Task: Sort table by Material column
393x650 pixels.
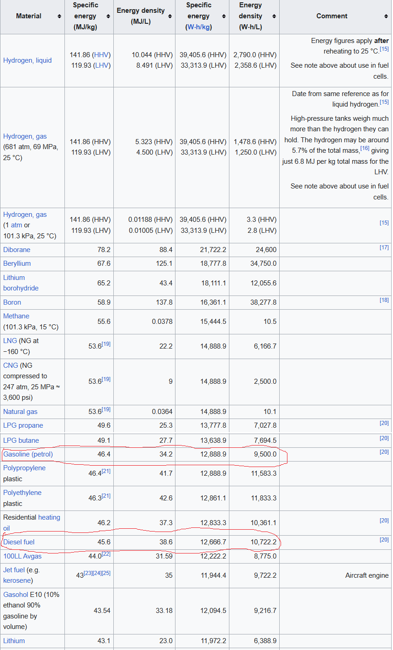Action: 59,16
